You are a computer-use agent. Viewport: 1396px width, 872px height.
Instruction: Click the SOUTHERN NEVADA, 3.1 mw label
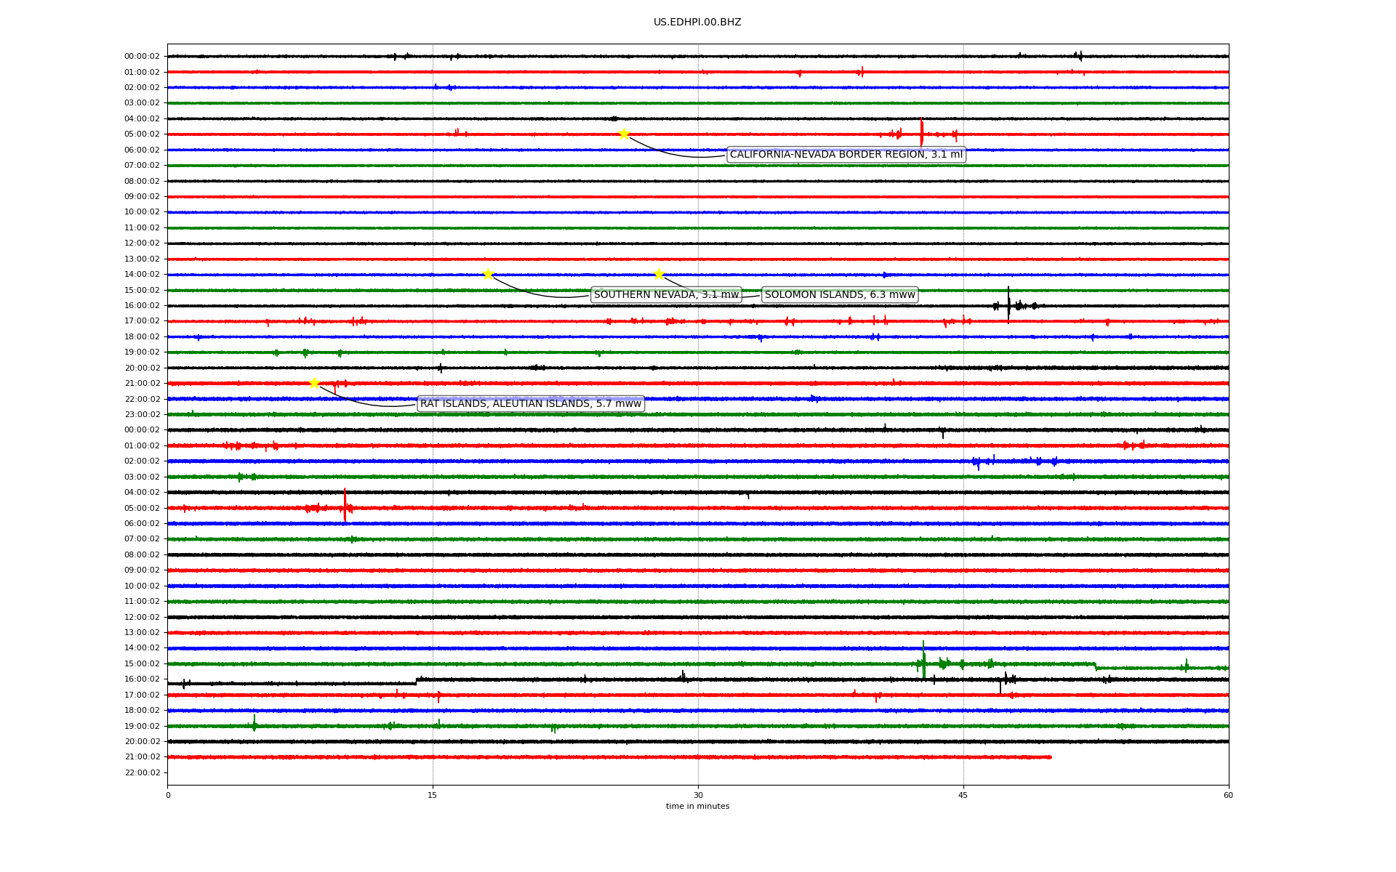coord(666,295)
